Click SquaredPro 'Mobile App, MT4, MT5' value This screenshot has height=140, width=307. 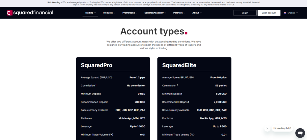click(x=132, y=118)
